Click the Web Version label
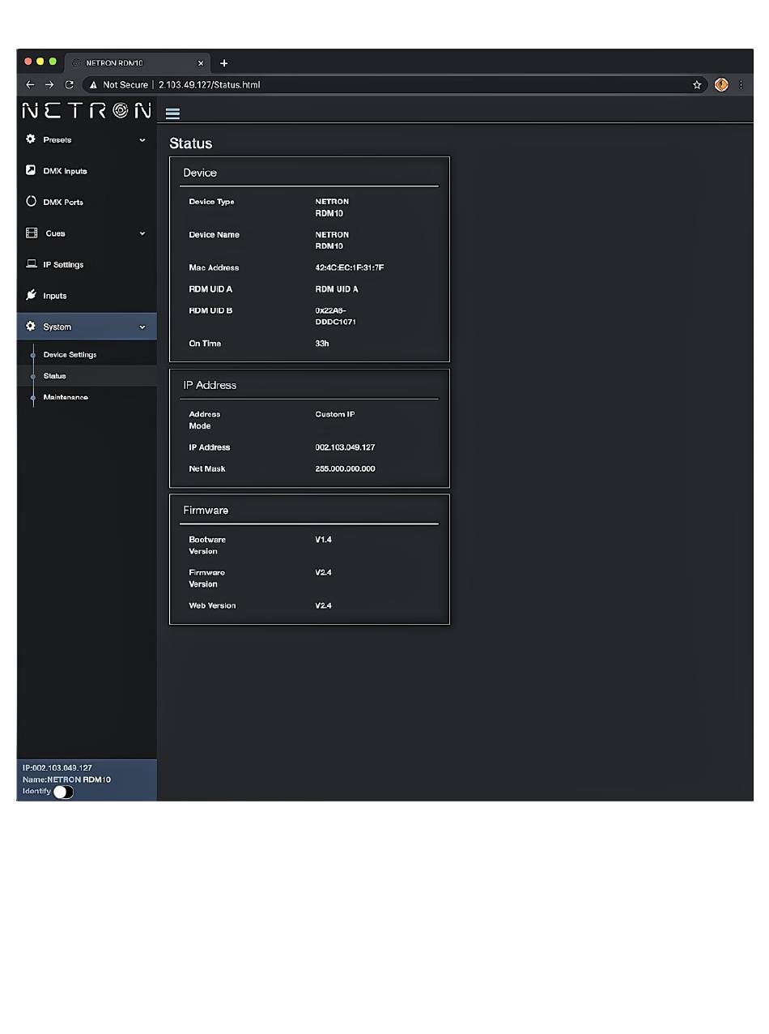 [212, 605]
